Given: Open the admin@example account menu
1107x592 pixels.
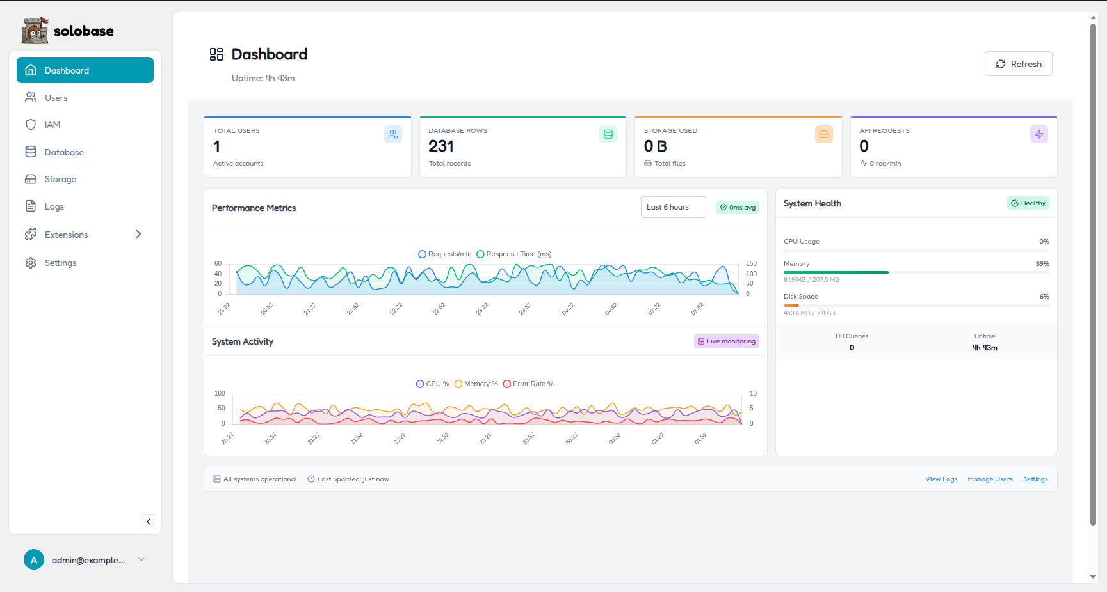Looking at the screenshot, I should tap(85, 560).
